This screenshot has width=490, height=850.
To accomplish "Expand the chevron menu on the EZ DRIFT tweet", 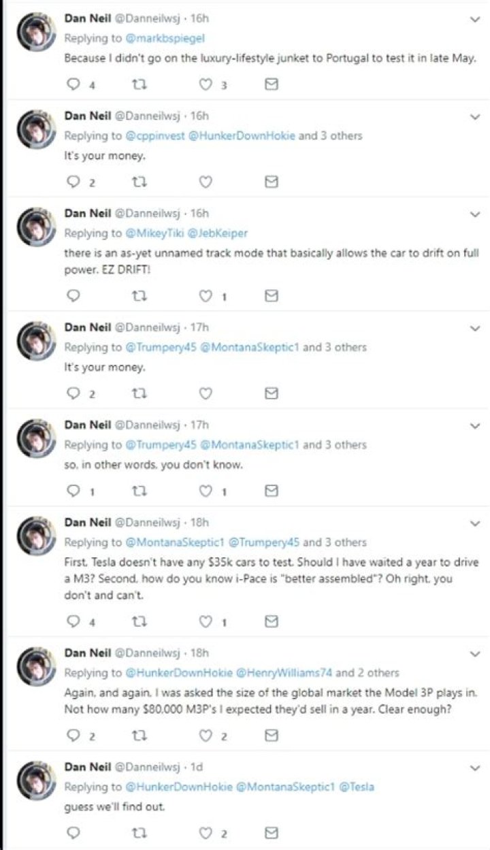I will tap(475, 214).
